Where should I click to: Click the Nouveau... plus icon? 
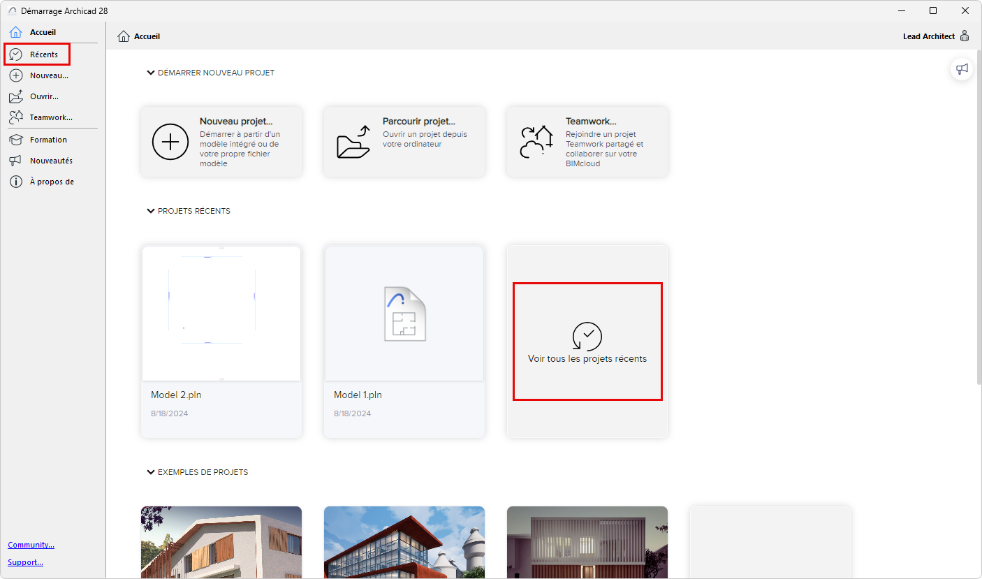pyautogui.click(x=15, y=75)
